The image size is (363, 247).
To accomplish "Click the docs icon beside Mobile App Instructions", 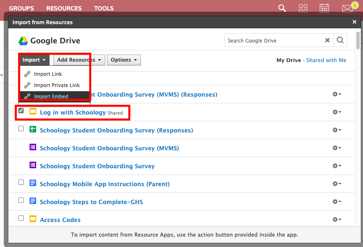I will click(33, 183).
